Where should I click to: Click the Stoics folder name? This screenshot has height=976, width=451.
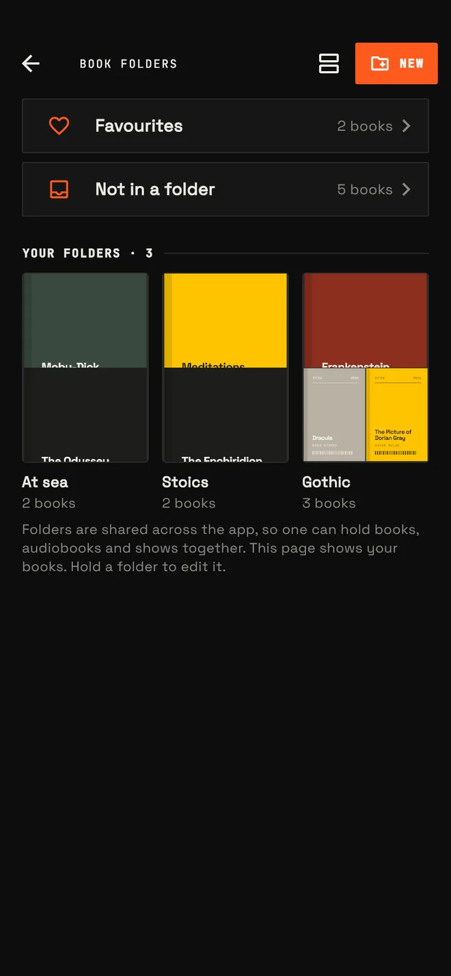pyautogui.click(x=185, y=482)
